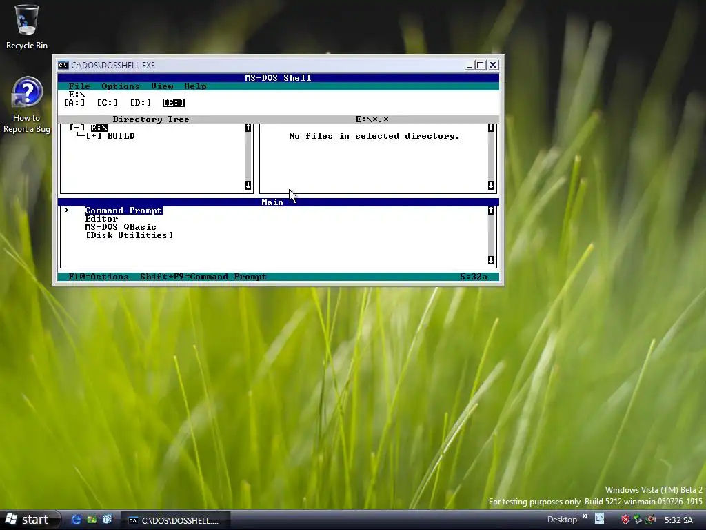The image size is (706, 530).
Task: Expand the BUILD folder node
Action: point(94,136)
